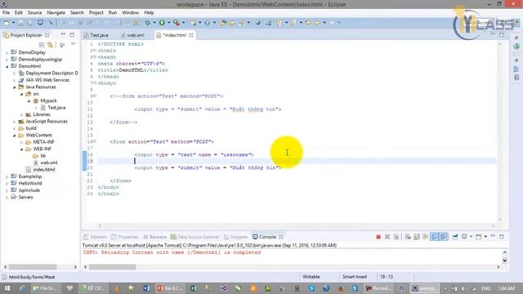The width and height of the screenshot is (523, 294).
Task: Toggle Show Console When Standard Out Changes
Action: (x=434, y=237)
